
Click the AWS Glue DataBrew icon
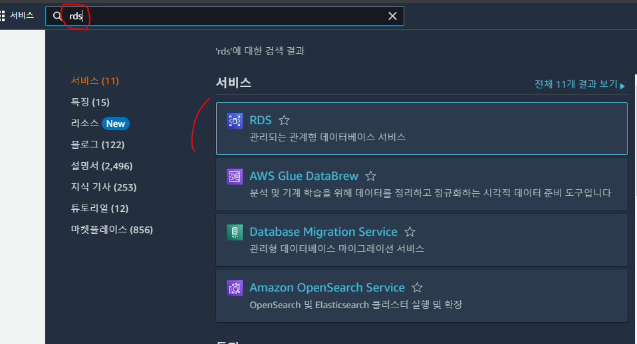[235, 177]
